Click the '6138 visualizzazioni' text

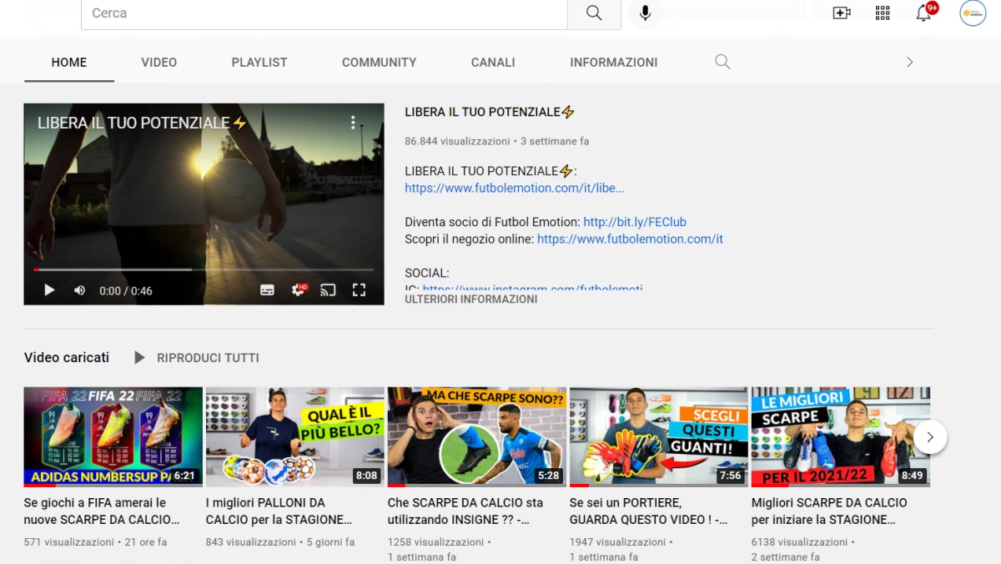coord(800,542)
